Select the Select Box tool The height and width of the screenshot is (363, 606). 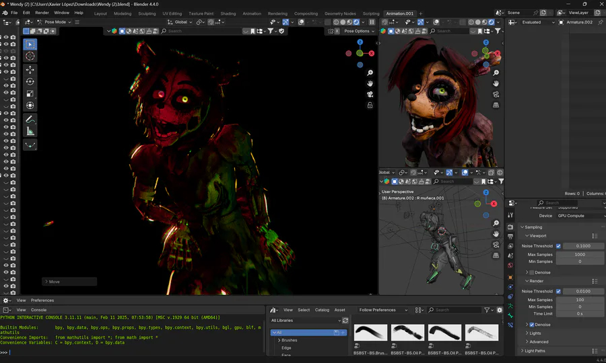[x=30, y=44]
